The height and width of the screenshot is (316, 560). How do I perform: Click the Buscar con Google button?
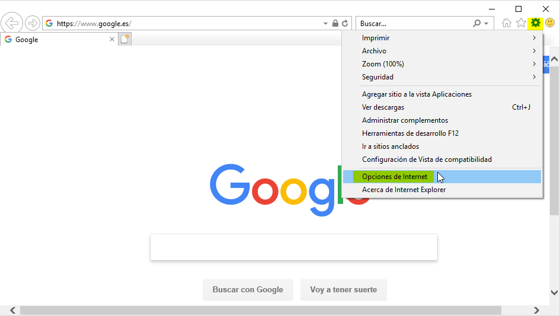(248, 289)
